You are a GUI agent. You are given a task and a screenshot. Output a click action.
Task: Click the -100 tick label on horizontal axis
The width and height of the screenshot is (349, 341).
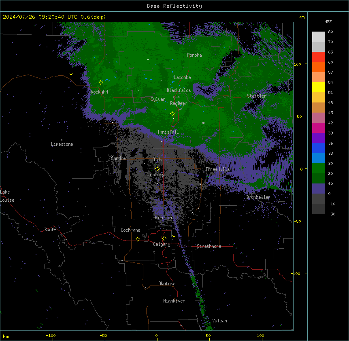[51, 335]
